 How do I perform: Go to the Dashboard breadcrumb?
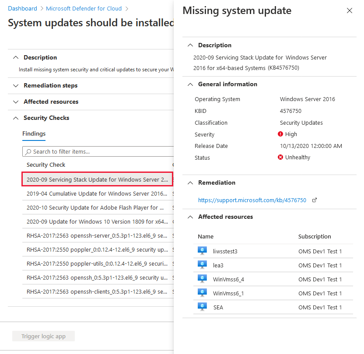pyautogui.click(x=22, y=9)
